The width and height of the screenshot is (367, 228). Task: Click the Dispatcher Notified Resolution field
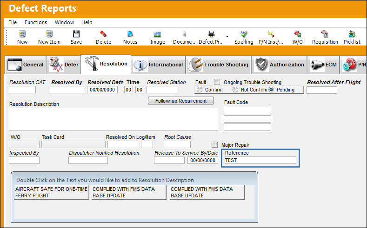pos(88,160)
